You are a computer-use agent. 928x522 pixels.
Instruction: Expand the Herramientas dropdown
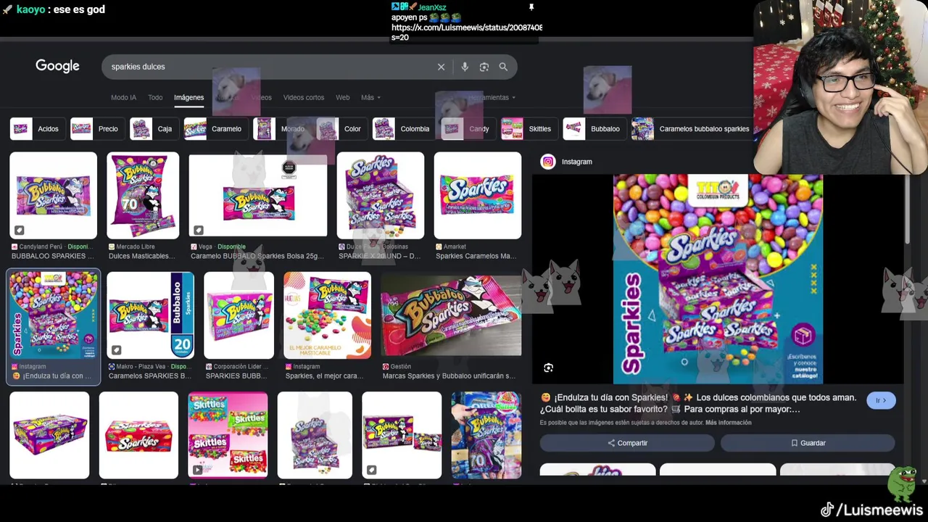(492, 97)
